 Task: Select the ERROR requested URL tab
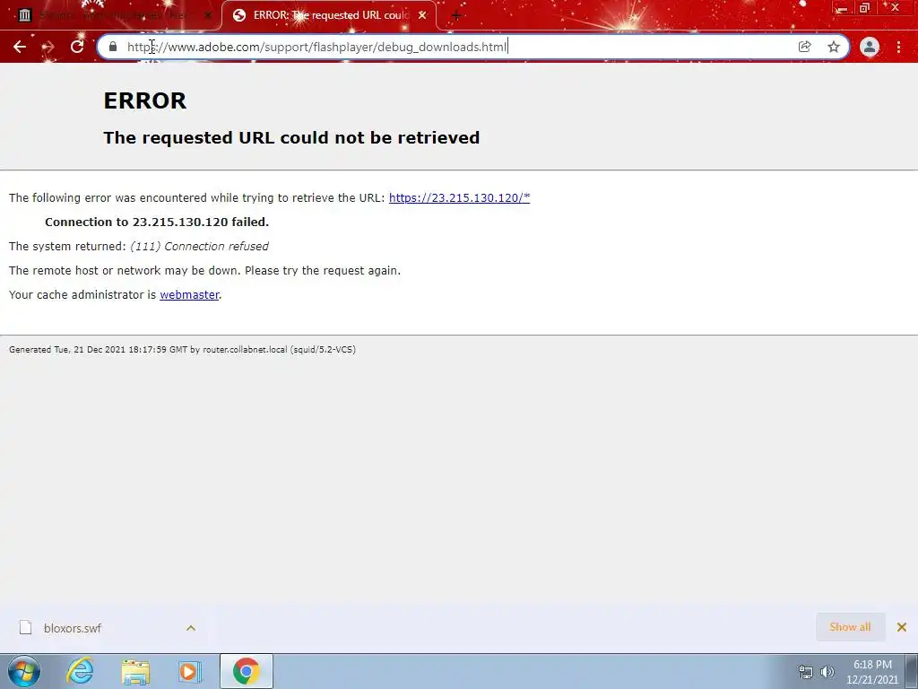(329, 15)
